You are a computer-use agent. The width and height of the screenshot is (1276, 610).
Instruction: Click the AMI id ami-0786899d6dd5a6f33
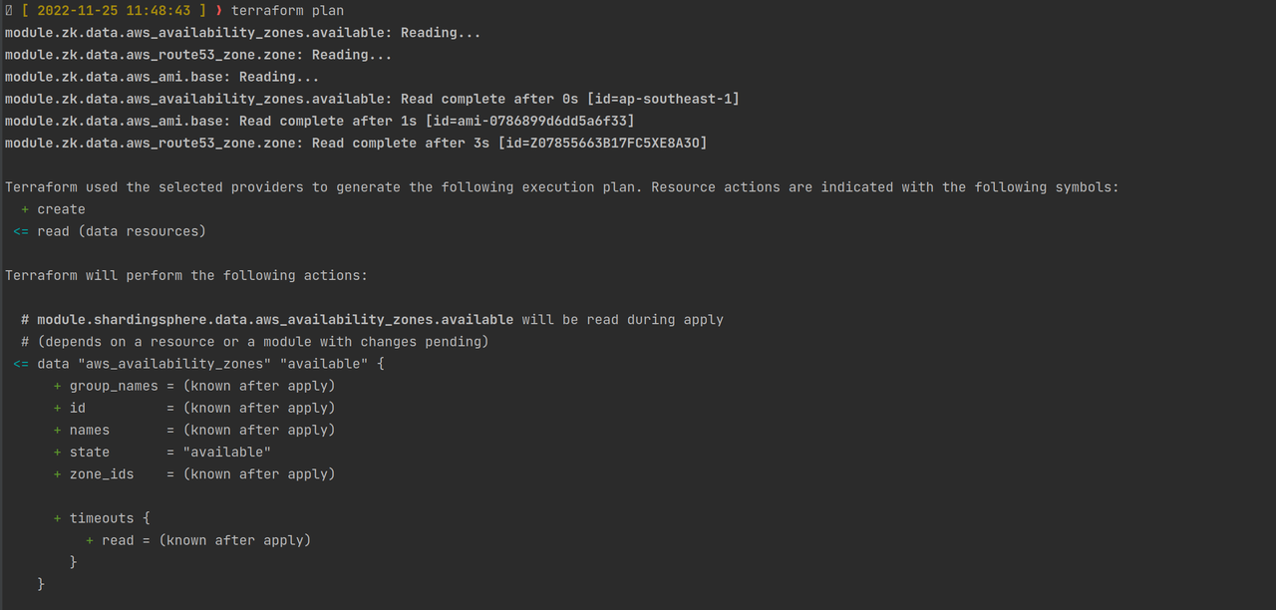(529, 121)
